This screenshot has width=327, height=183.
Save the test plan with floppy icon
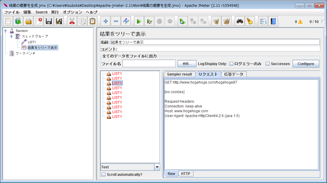pos(49,21)
